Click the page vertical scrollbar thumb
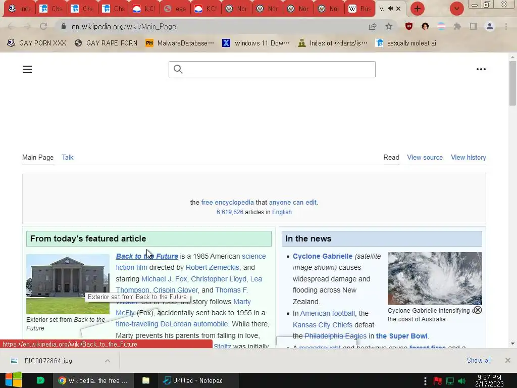This screenshot has height=388, width=517. (512, 83)
